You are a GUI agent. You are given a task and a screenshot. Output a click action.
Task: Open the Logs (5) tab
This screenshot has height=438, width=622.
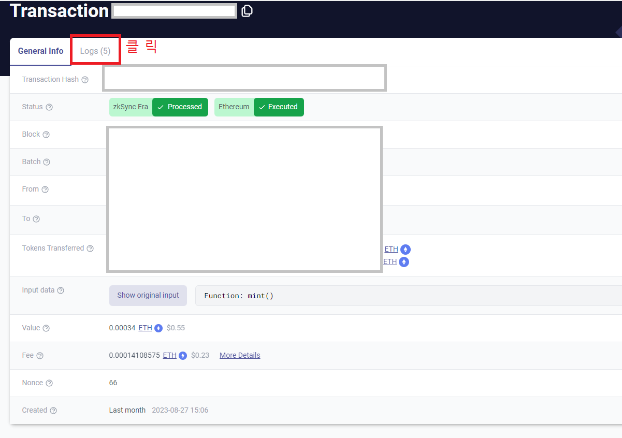pos(95,51)
